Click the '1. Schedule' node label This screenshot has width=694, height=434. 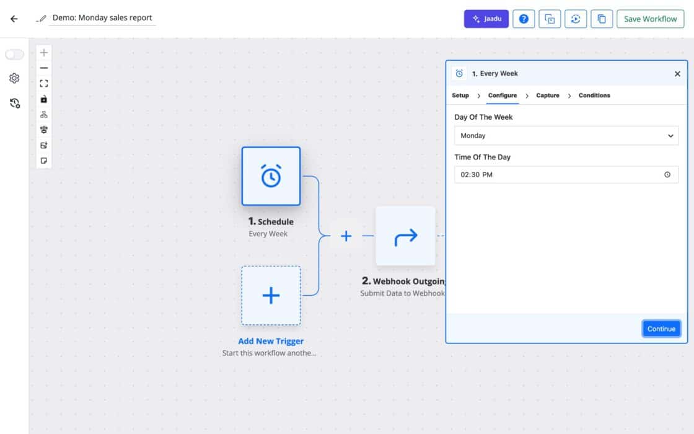point(271,221)
